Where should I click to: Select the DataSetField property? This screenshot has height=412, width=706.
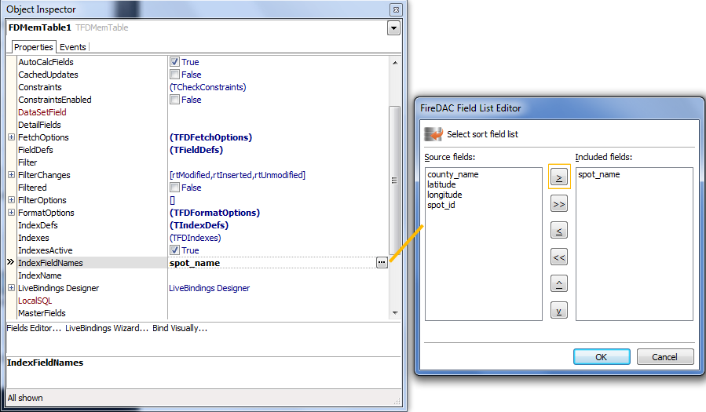tap(42, 112)
